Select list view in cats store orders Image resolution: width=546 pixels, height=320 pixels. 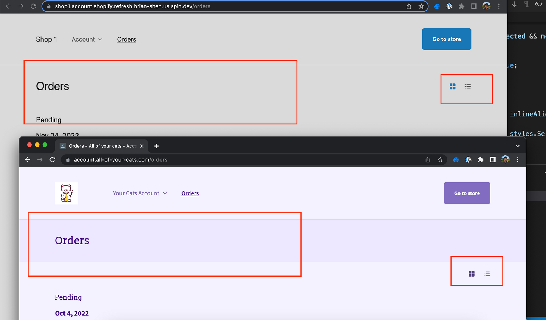pyautogui.click(x=487, y=274)
